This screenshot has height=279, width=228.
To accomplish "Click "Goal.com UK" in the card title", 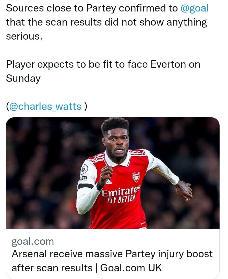I will [131, 268].
